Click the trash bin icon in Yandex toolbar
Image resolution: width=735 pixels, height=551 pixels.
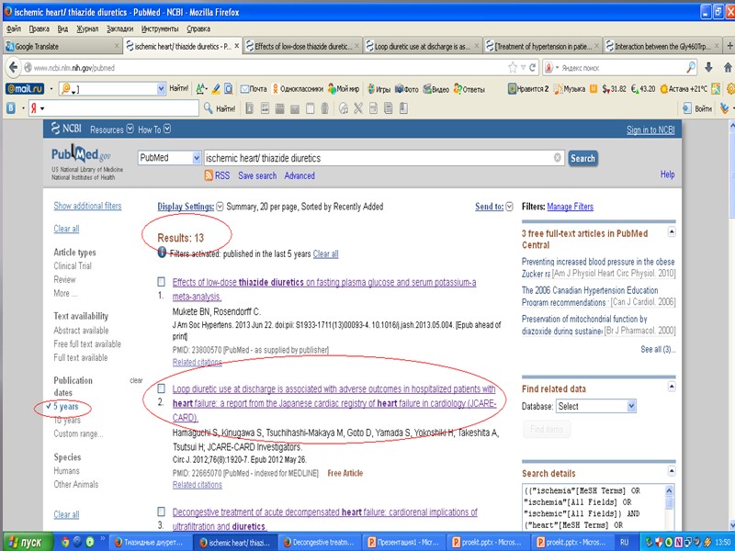(325, 108)
